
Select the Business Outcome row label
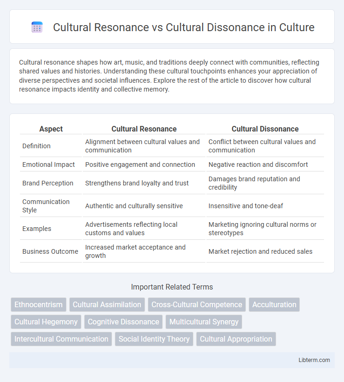tap(50, 251)
